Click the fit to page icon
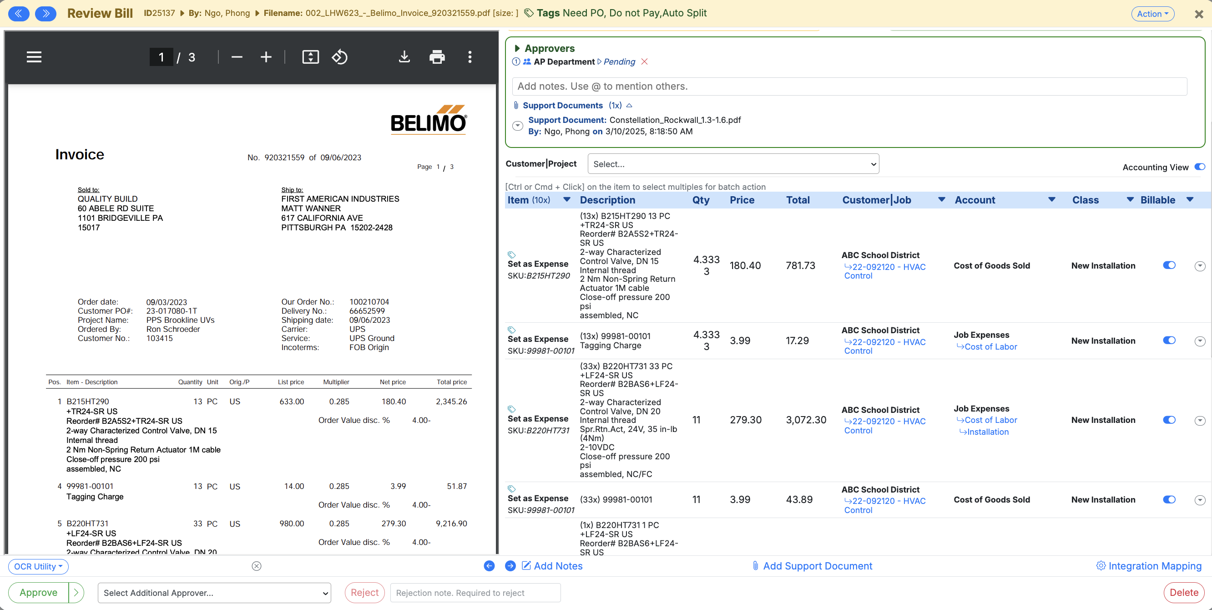This screenshot has width=1212, height=610. coord(310,57)
